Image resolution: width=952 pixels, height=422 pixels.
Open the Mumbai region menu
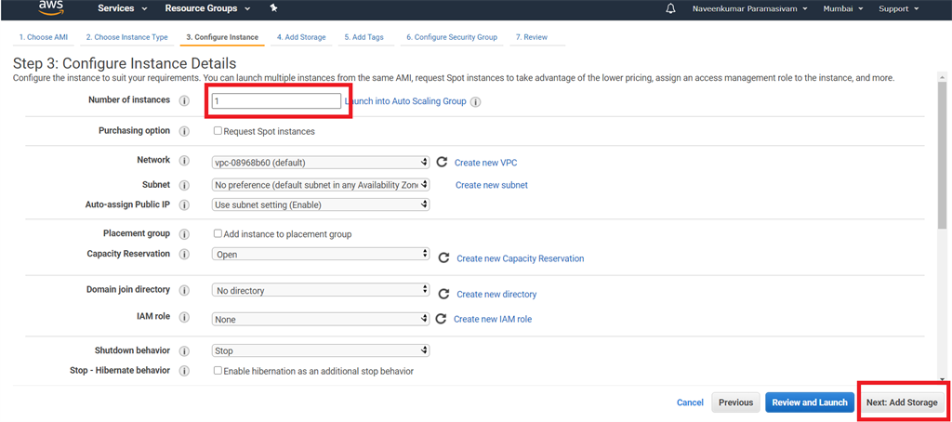842,8
